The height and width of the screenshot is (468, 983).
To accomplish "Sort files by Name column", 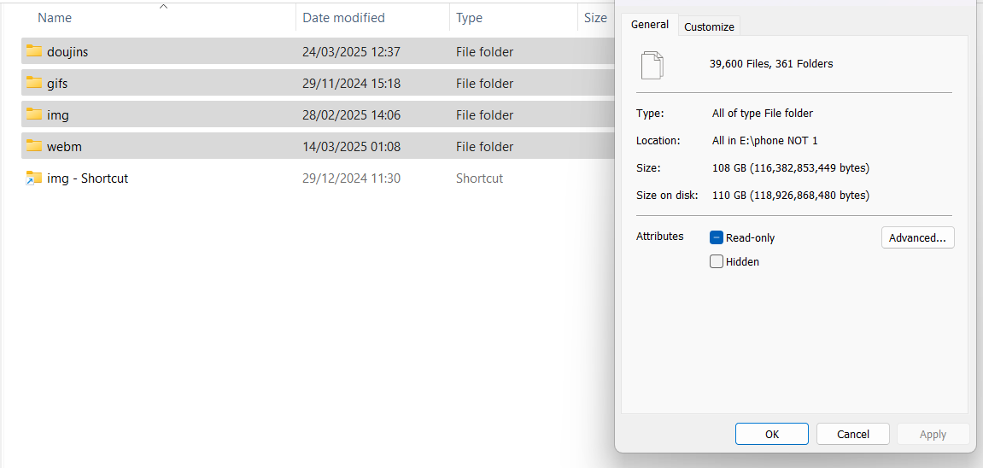I will [x=55, y=18].
